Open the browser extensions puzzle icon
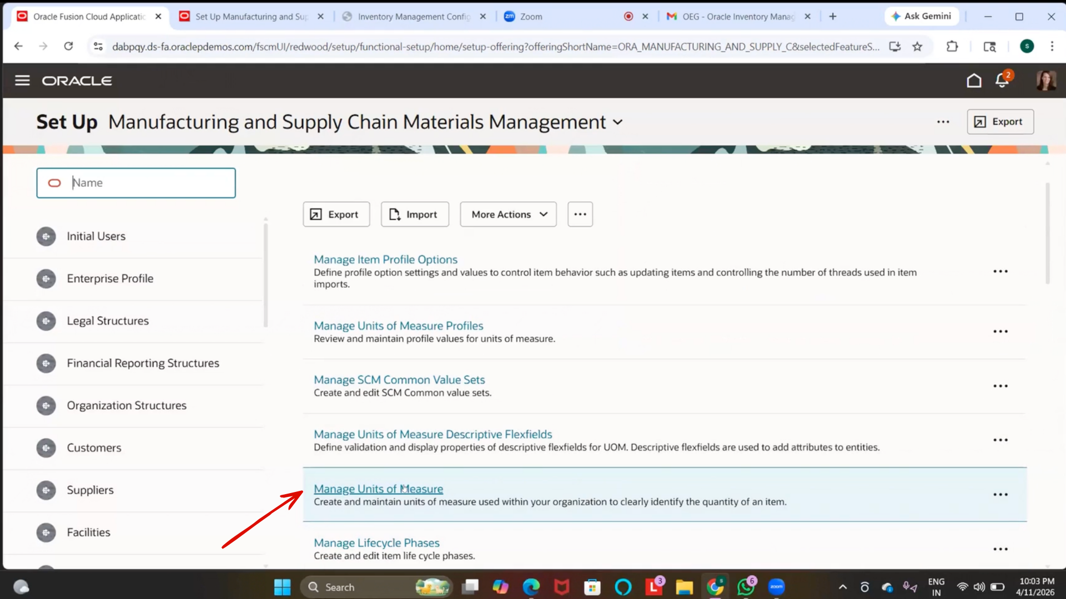 click(952, 47)
